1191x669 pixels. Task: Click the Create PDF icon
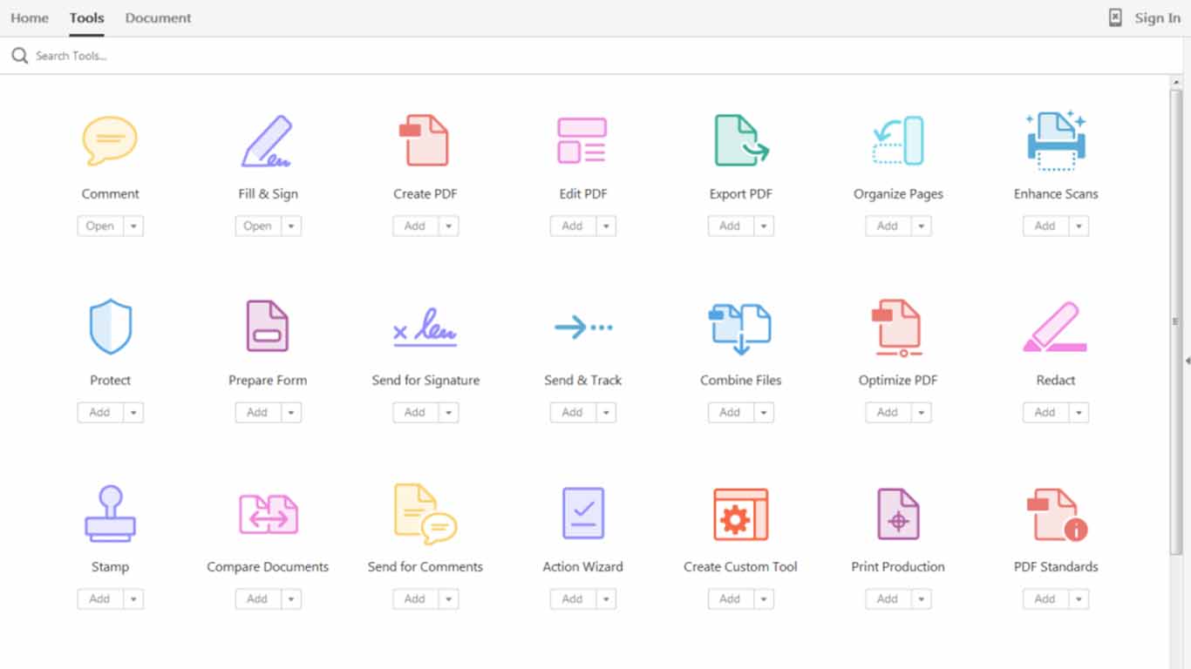pos(425,140)
